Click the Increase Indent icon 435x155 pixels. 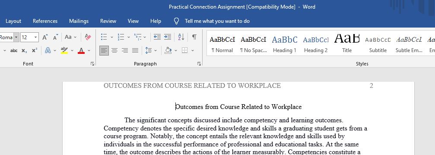167,37
